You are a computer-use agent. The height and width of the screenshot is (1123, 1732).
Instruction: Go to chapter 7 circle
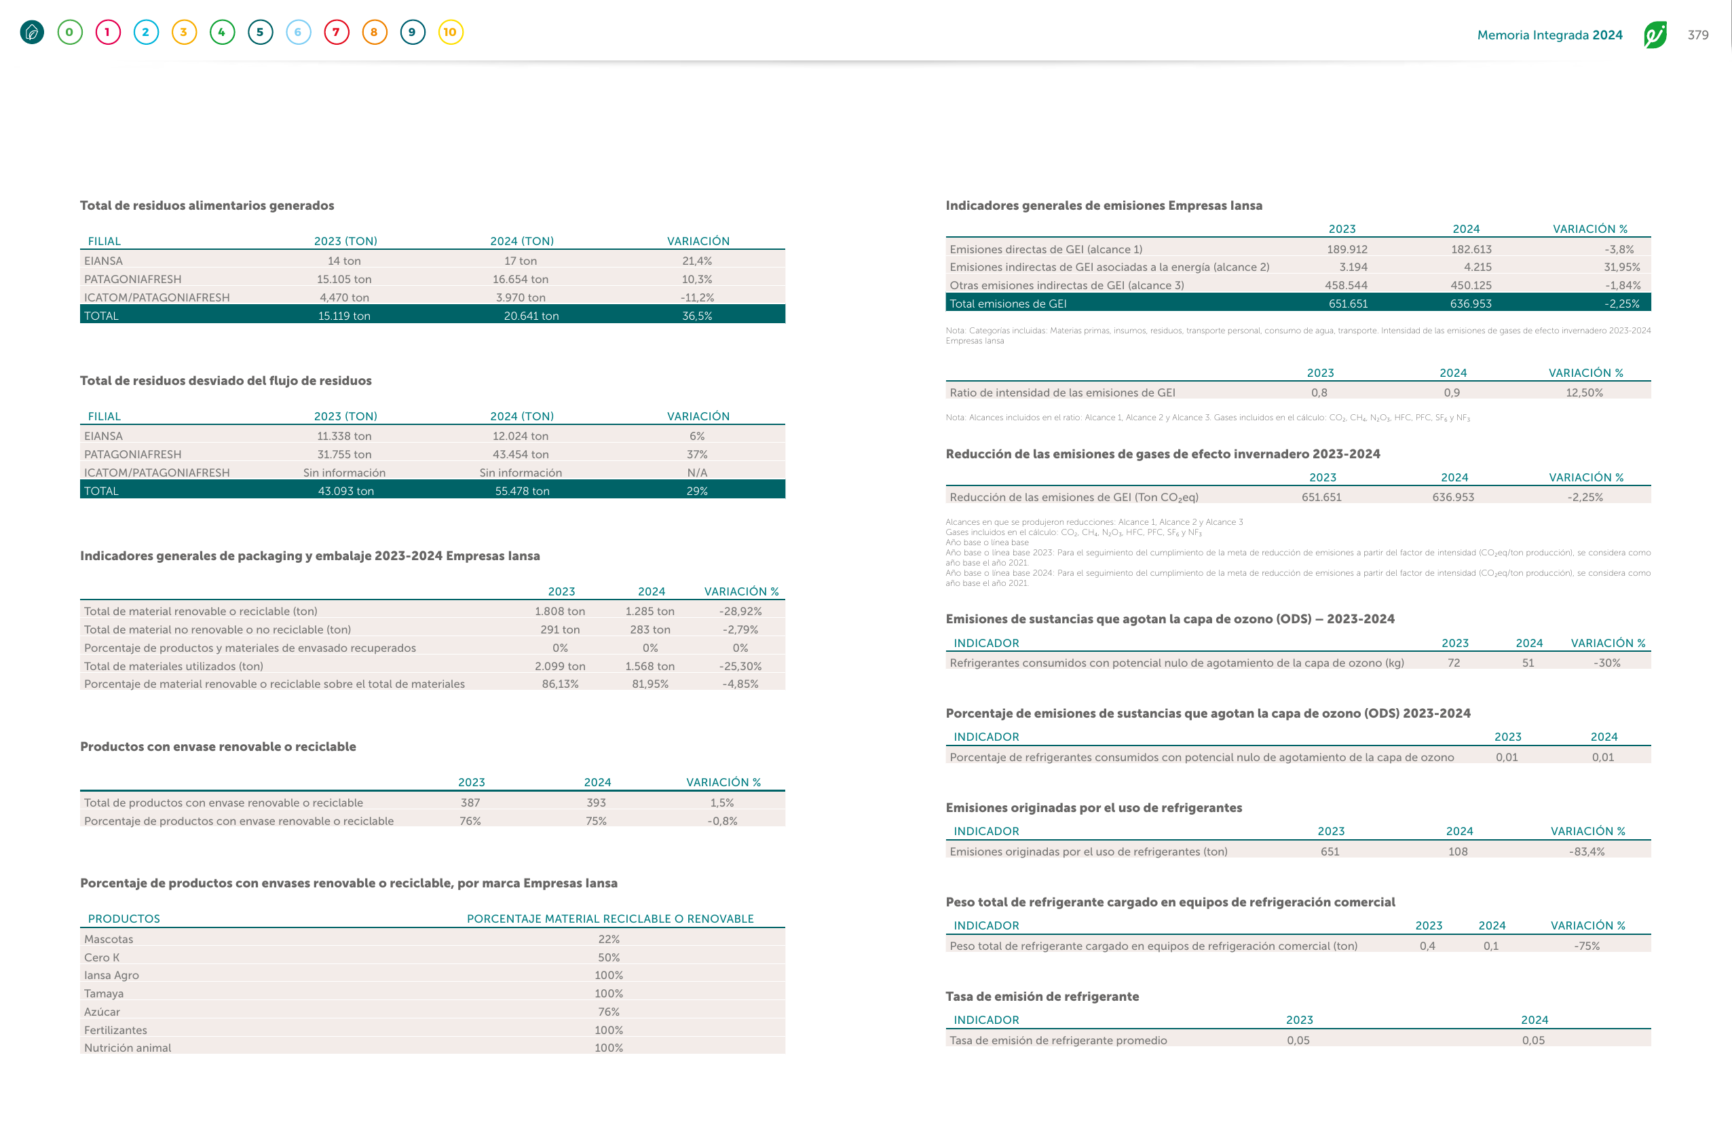(x=336, y=32)
